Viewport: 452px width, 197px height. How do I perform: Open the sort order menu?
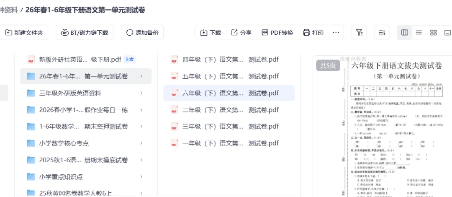click(382, 33)
